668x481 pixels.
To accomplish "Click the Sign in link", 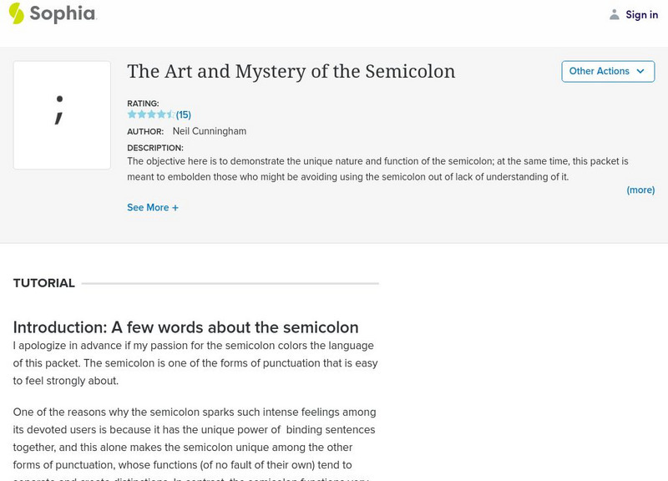I will tap(641, 14).
